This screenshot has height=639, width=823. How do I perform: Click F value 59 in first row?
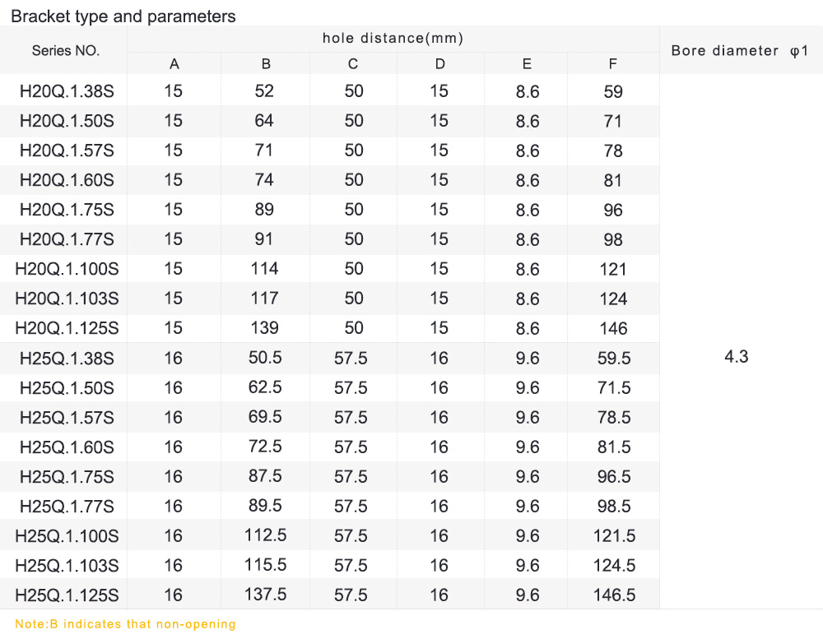point(613,91)
